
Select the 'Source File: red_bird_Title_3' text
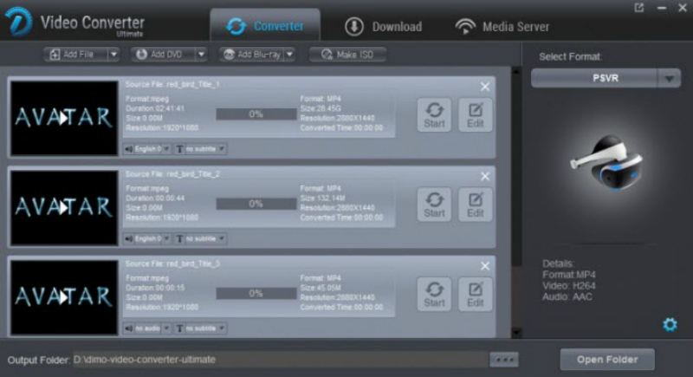coord(172,263)
